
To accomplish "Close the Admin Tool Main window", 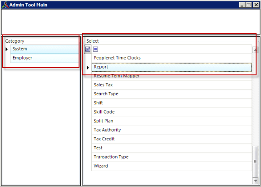I will [256, 5].
